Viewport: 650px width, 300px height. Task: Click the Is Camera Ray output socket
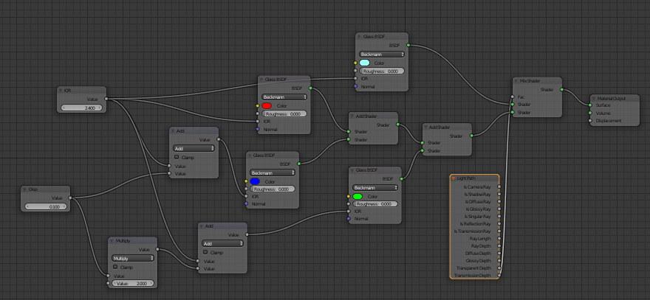tap(500, 186)
